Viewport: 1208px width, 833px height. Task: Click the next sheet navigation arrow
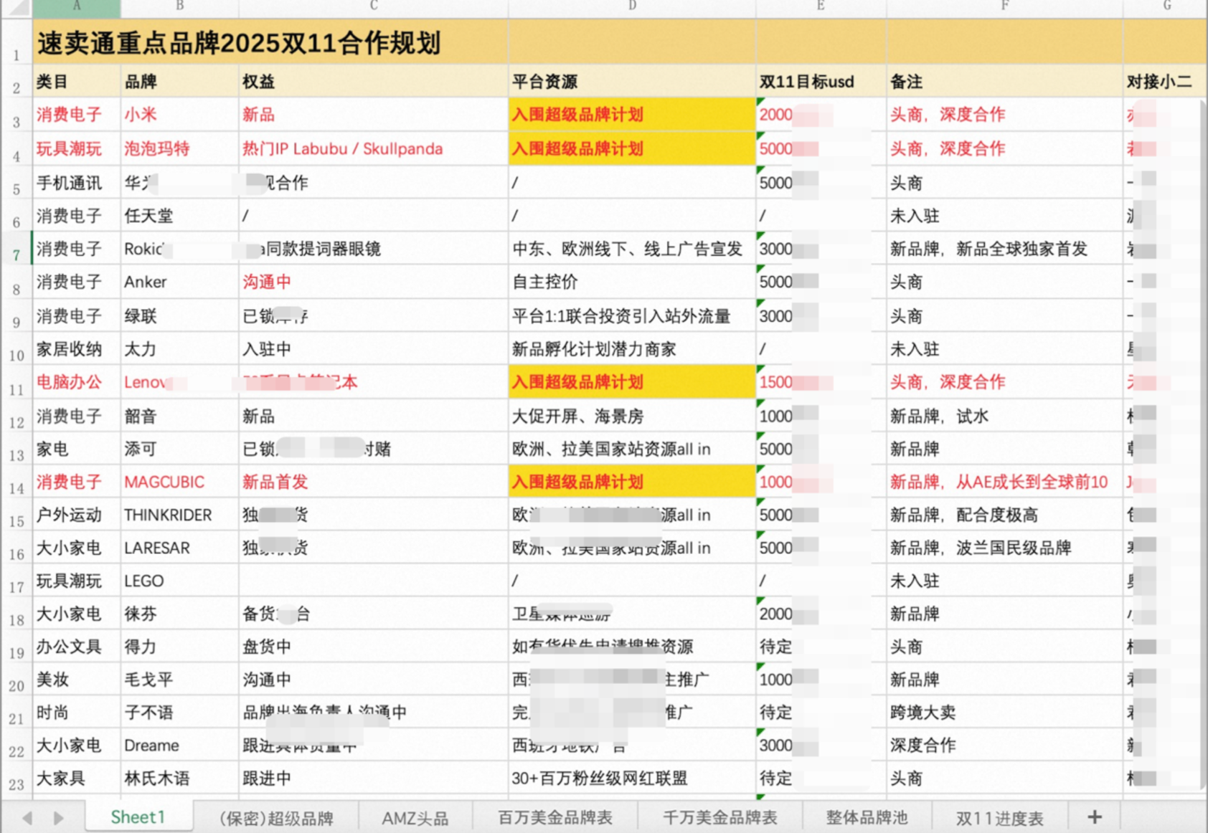(59, 818)
